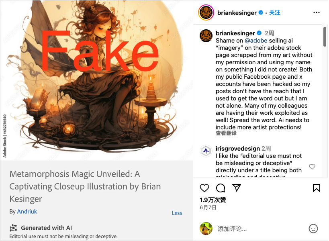
Task: Open the Andriuk author link
Action: [27, 211]
